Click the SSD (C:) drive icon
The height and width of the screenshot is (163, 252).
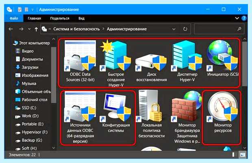pos(17,108)
